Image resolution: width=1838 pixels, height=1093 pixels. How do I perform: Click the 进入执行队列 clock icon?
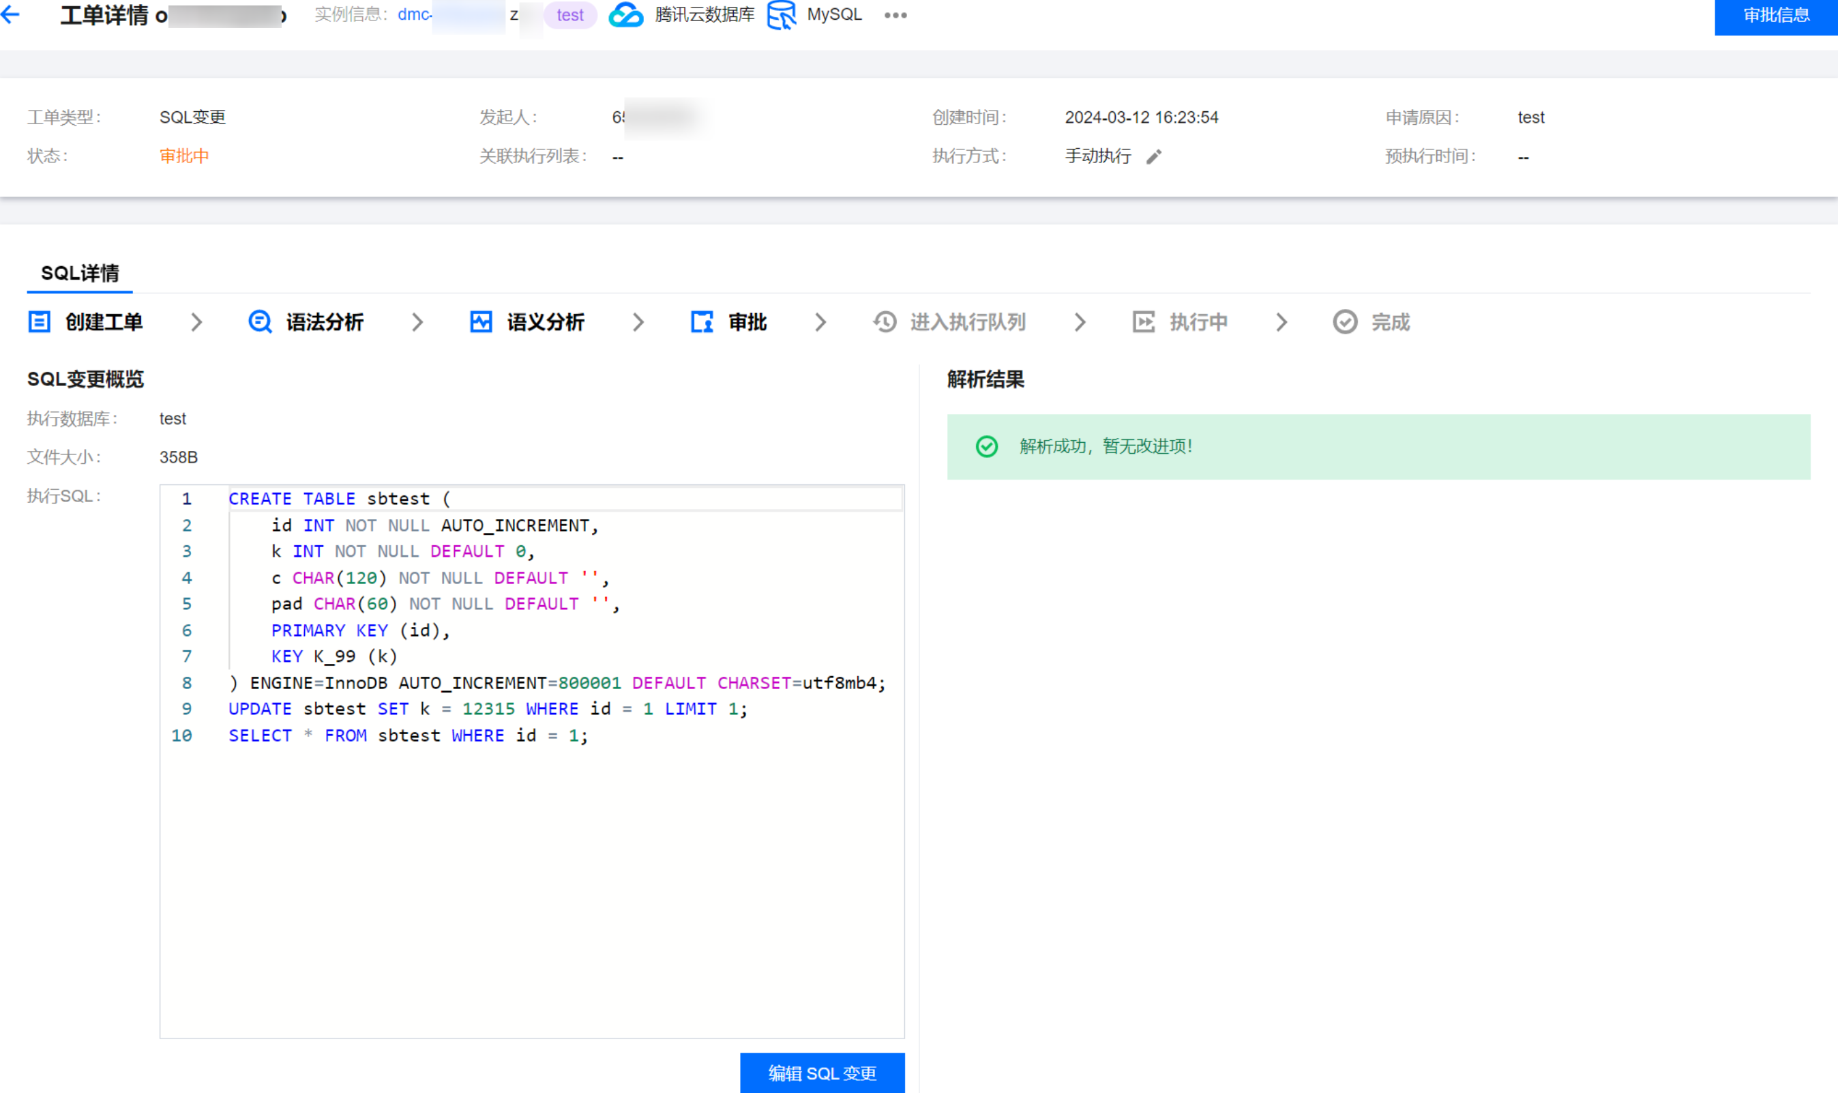pyautogui.click(x=885, y=322)
